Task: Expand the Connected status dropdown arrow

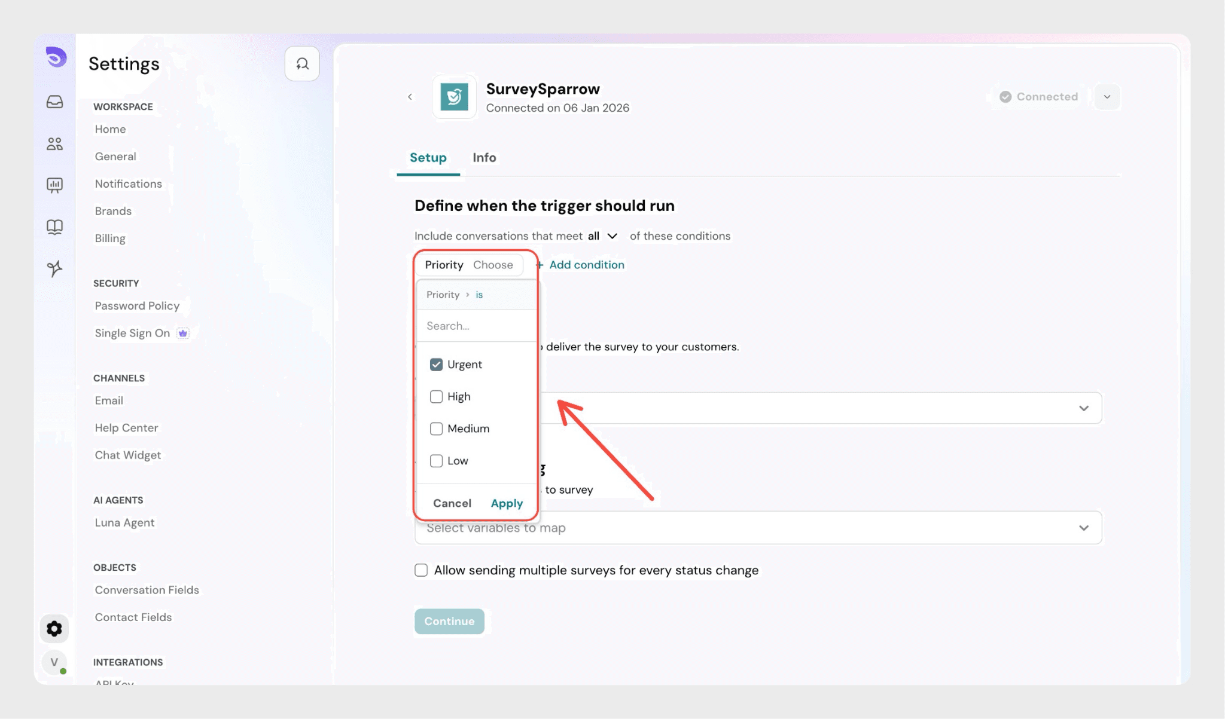Action: click(x=1107, y=97)
